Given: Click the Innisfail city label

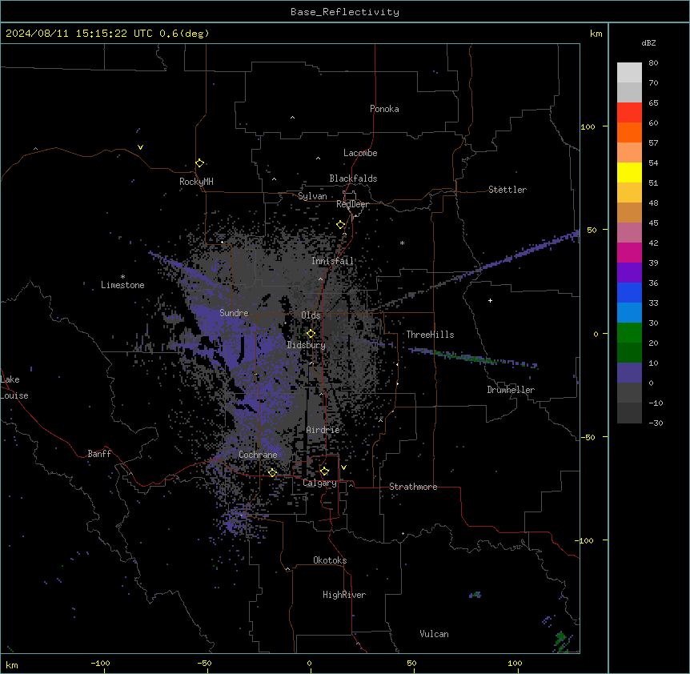Looking at the screenshot, I should pyautogui.click(x=332, y=261).
